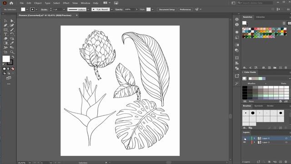The height and width of the screenshot is (164, 291).
Task: Activate the Type tool
Action: (x=5, y=34)
